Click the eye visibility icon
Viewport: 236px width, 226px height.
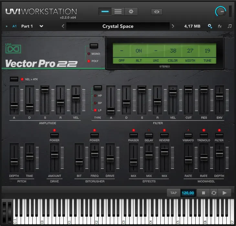(x=157, y=12)
